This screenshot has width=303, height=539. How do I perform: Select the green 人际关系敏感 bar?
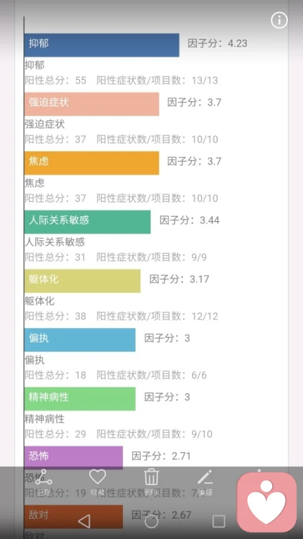(x=87, y=222)
